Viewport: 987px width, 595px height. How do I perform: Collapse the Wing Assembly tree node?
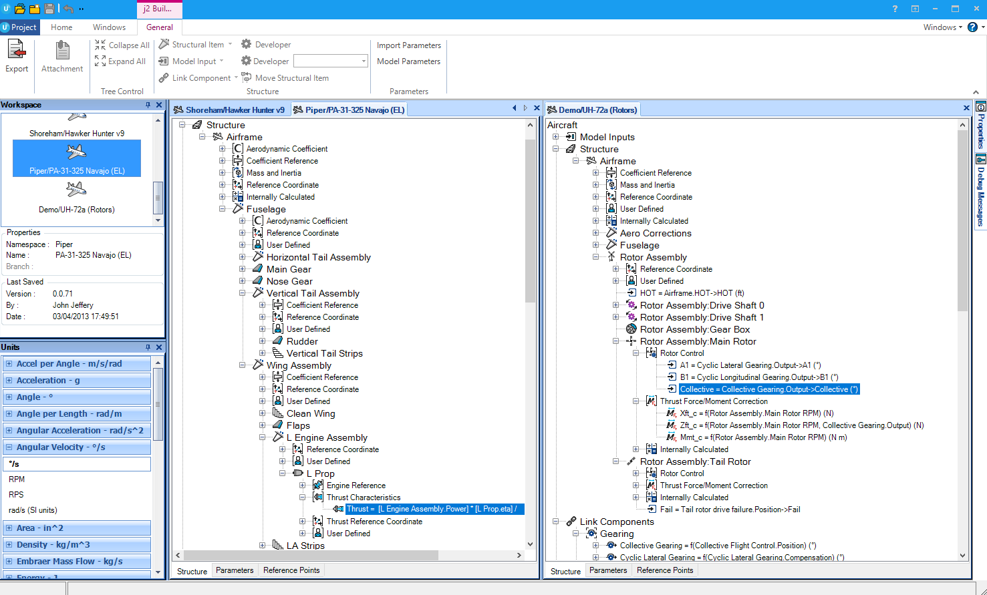pyautogui.click(x=243, y=365)
